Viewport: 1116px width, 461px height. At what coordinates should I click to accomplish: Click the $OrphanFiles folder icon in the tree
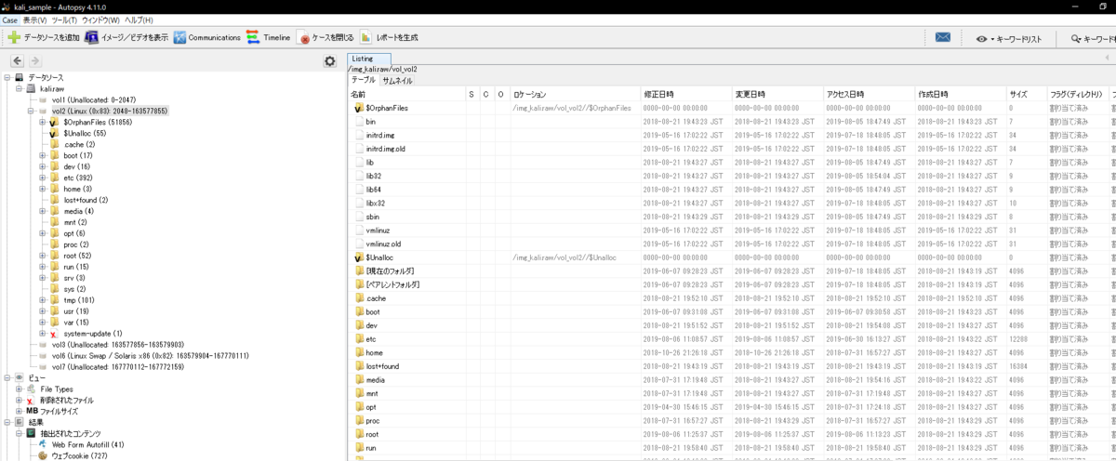click(55, 122)
